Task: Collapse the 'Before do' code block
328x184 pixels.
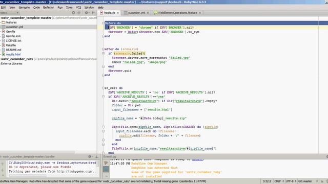Action: click(103, 23)
